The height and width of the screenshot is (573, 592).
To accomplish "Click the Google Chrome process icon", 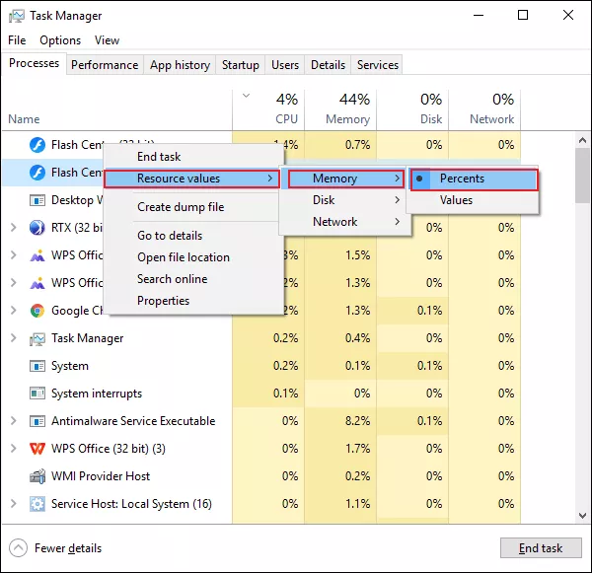I will [37, 311].
